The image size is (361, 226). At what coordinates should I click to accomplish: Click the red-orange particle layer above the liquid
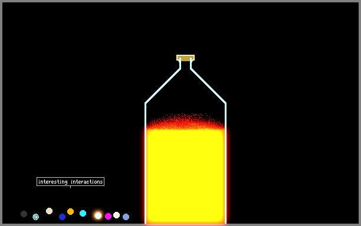(186, 123)
